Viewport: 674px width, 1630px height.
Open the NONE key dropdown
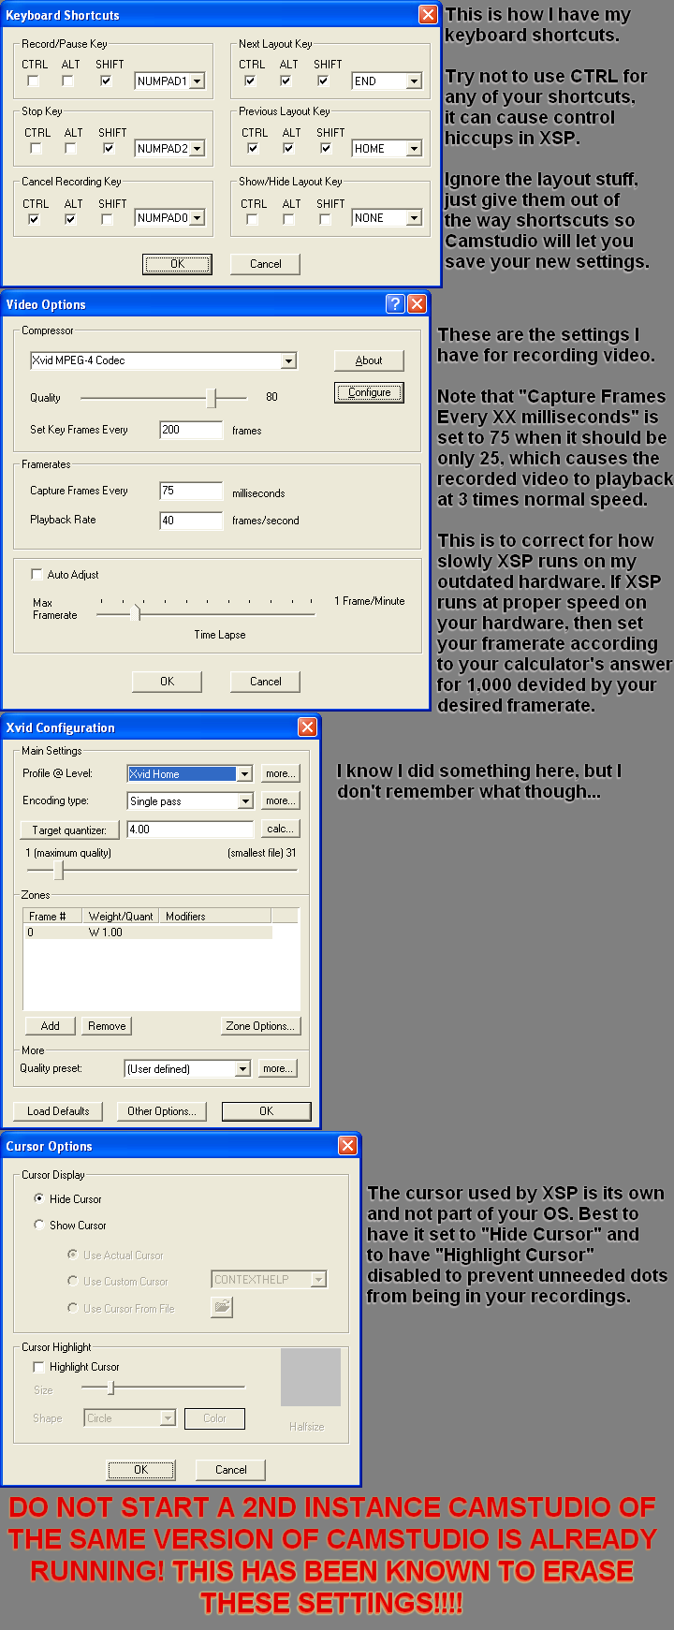414,218
